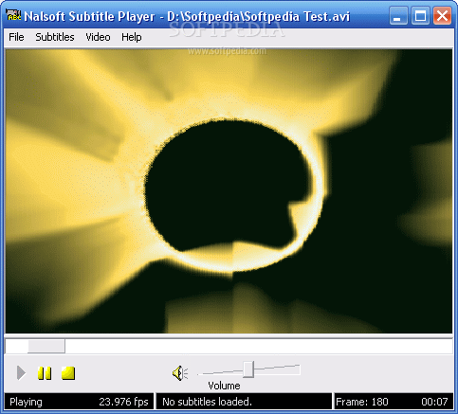458x414 pixels.
Task: Click the '00:07' elapsed time display
Action: click(x=434, y=402)
